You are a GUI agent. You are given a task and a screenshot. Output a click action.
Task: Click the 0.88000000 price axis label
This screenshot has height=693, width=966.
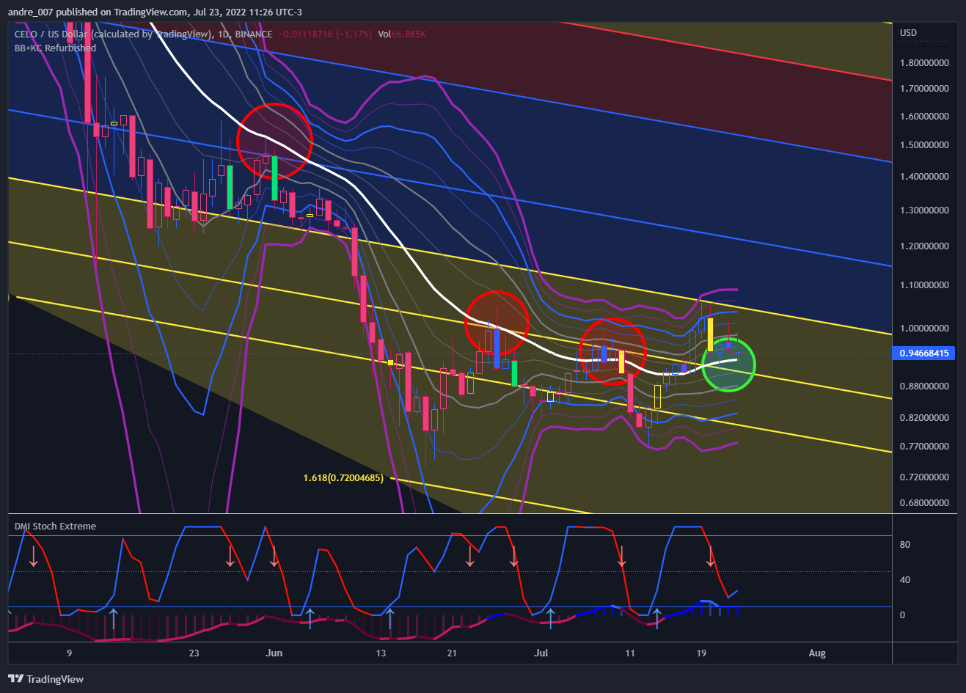click(x=924, y=386)
